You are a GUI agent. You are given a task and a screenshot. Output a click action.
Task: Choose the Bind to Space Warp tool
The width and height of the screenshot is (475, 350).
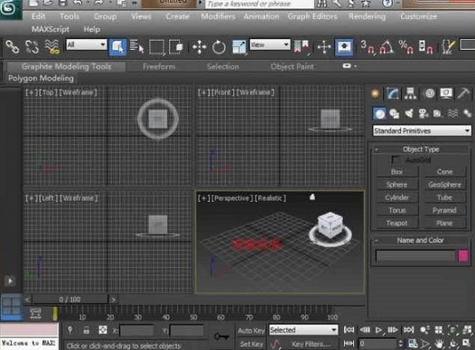[x=51, y=47]
